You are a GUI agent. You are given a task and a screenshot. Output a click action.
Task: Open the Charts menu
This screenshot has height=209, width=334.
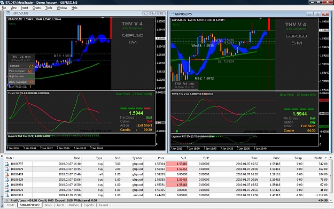[36, 8]
